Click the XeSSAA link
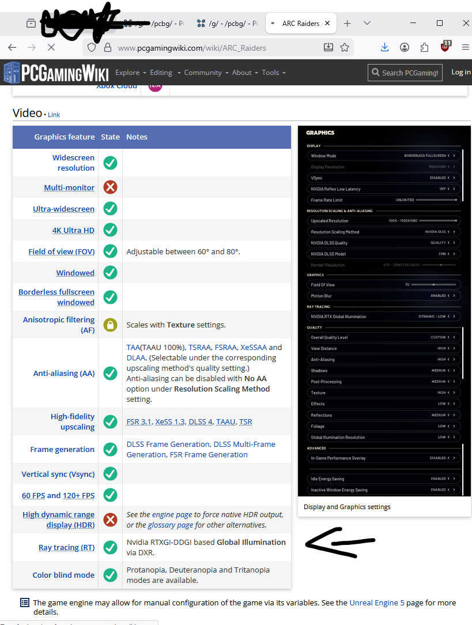This screenshot has width=472, height=625. (254, 347)
